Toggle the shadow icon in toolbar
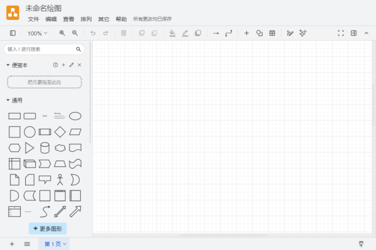This screenshot has height=250, width=376. coord(198,33)
